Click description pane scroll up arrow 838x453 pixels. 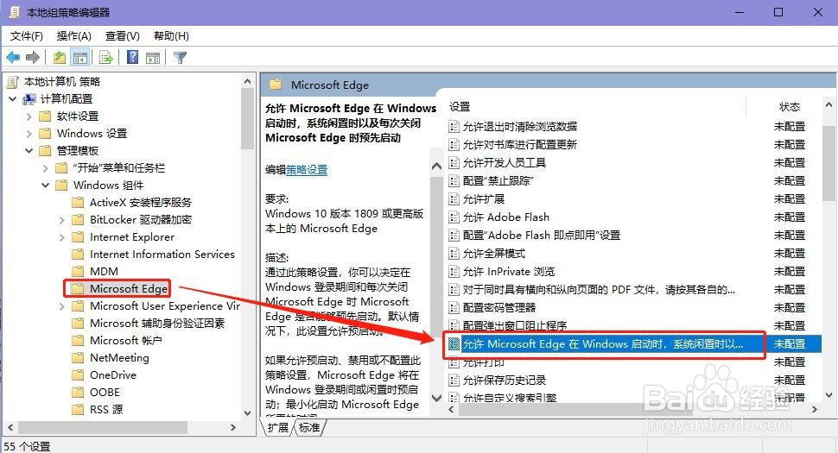coord(436,167)
